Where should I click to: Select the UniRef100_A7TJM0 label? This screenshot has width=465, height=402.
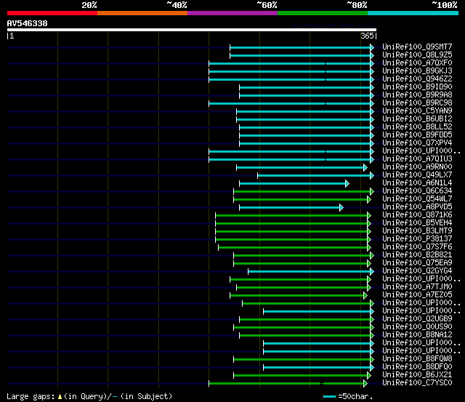[x=417, y=287]
